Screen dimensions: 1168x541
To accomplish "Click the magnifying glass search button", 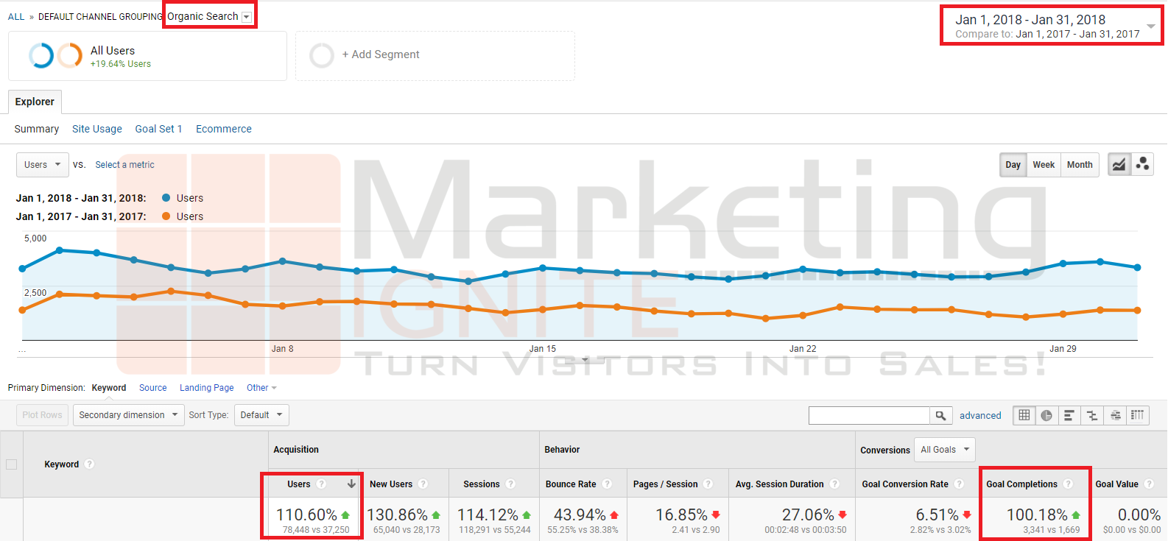I will tap(940, 416).
